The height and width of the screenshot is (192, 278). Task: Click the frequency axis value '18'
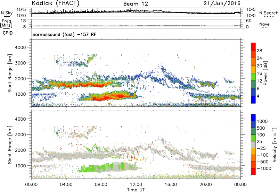[23, 21]
